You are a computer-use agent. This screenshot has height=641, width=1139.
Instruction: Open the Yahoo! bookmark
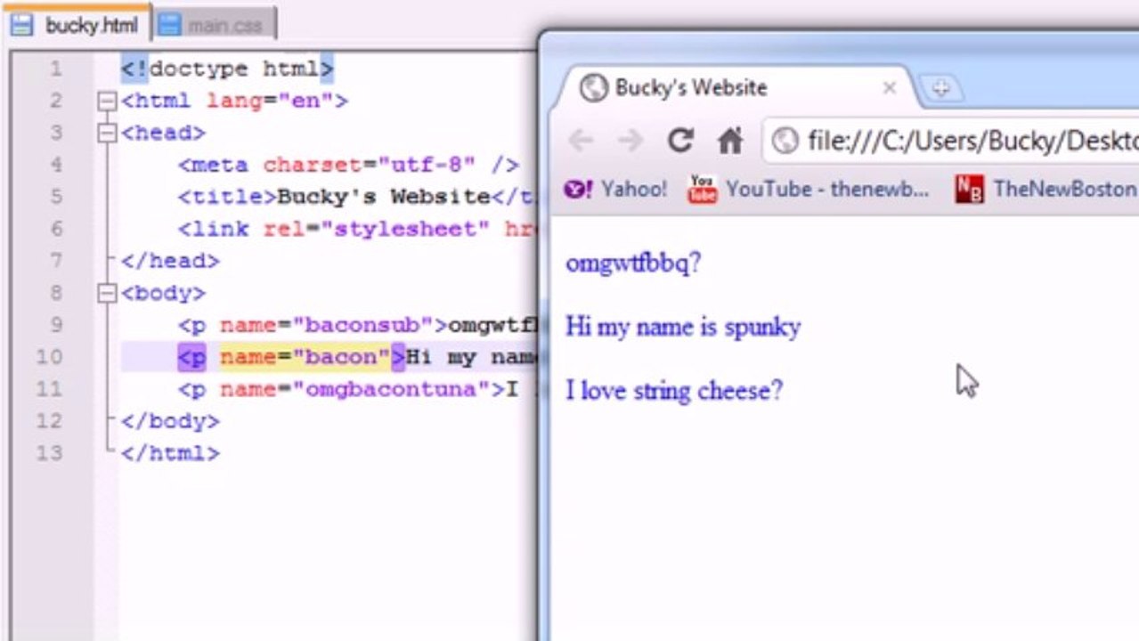click(615, 189)
